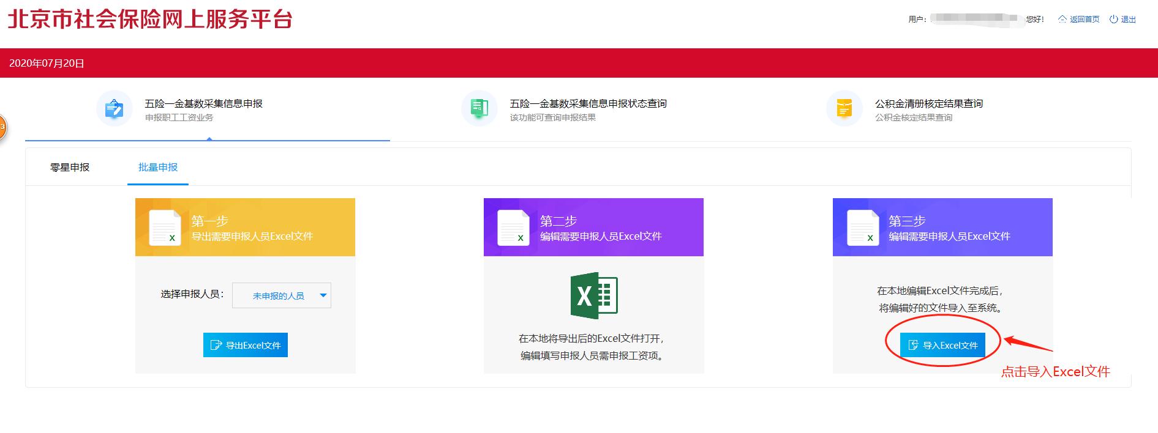Click the 导入Excel文件 button
The image size is (1158, 433).
pyautogui.click(x=942, y=345)
